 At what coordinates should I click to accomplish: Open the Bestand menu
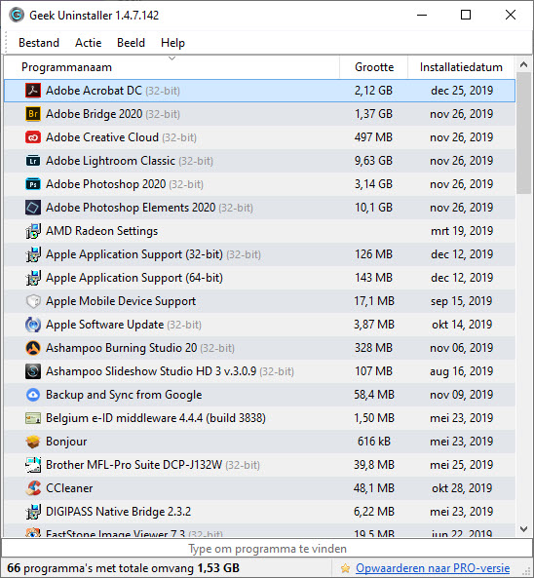click(x=39, y=43)
